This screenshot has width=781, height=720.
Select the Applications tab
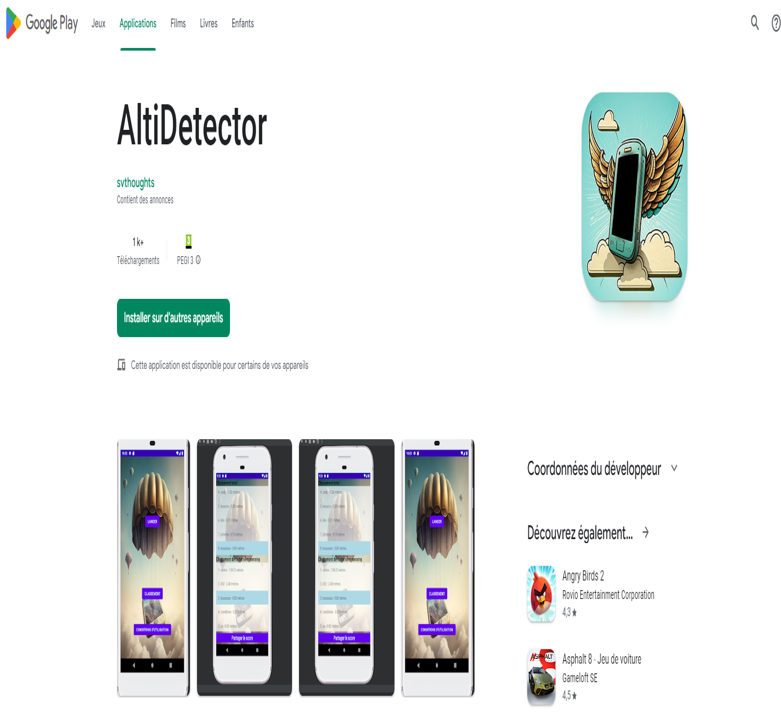(138, 23)
